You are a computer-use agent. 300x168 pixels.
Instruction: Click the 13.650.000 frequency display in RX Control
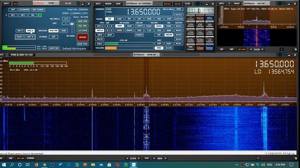point(143,12)
